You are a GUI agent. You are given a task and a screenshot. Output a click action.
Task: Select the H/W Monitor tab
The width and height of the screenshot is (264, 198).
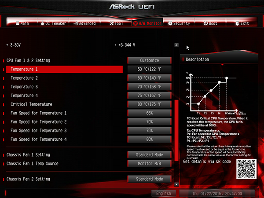point(147,23)
